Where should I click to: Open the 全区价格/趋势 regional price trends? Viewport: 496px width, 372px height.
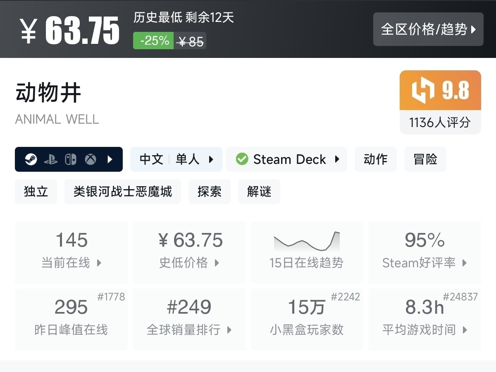coord(428,29)
